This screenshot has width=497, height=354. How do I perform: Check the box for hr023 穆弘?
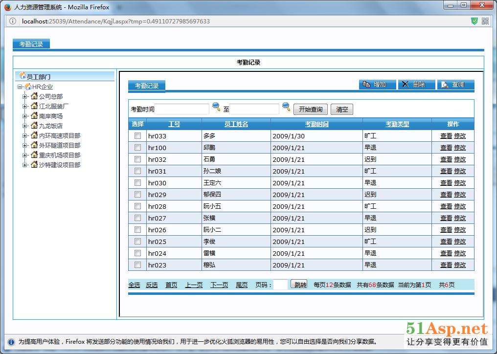[x=137, y=265]
